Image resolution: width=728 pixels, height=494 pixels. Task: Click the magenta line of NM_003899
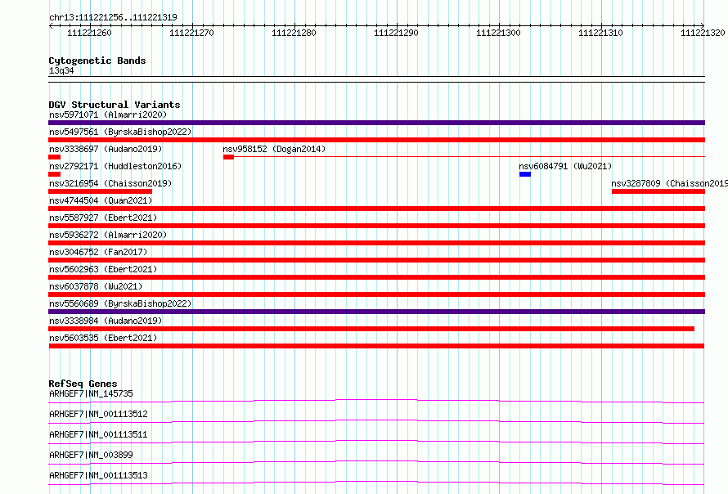(x=376, y=462)
